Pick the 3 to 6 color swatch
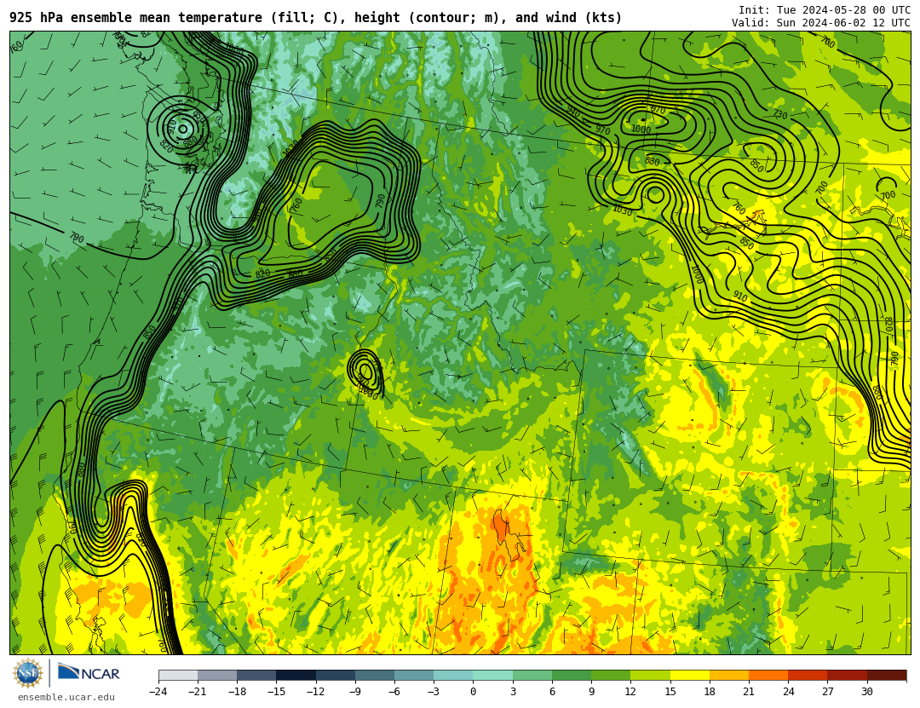Image resolution: width=920 pixels, height=708 pixels. pyautogui.click(x=532, y=675)
